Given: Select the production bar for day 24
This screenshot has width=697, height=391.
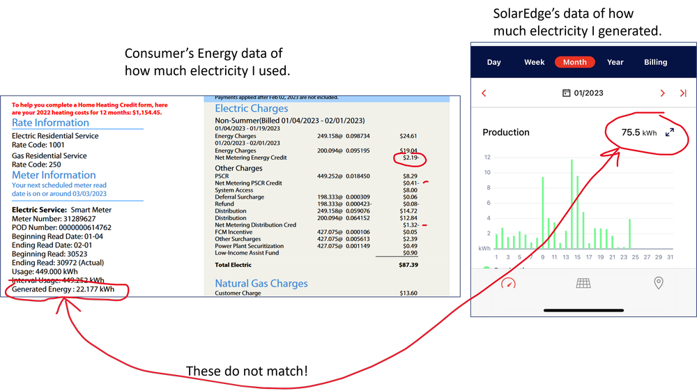Looking at the screenshot, I should [x=629, y=233].
